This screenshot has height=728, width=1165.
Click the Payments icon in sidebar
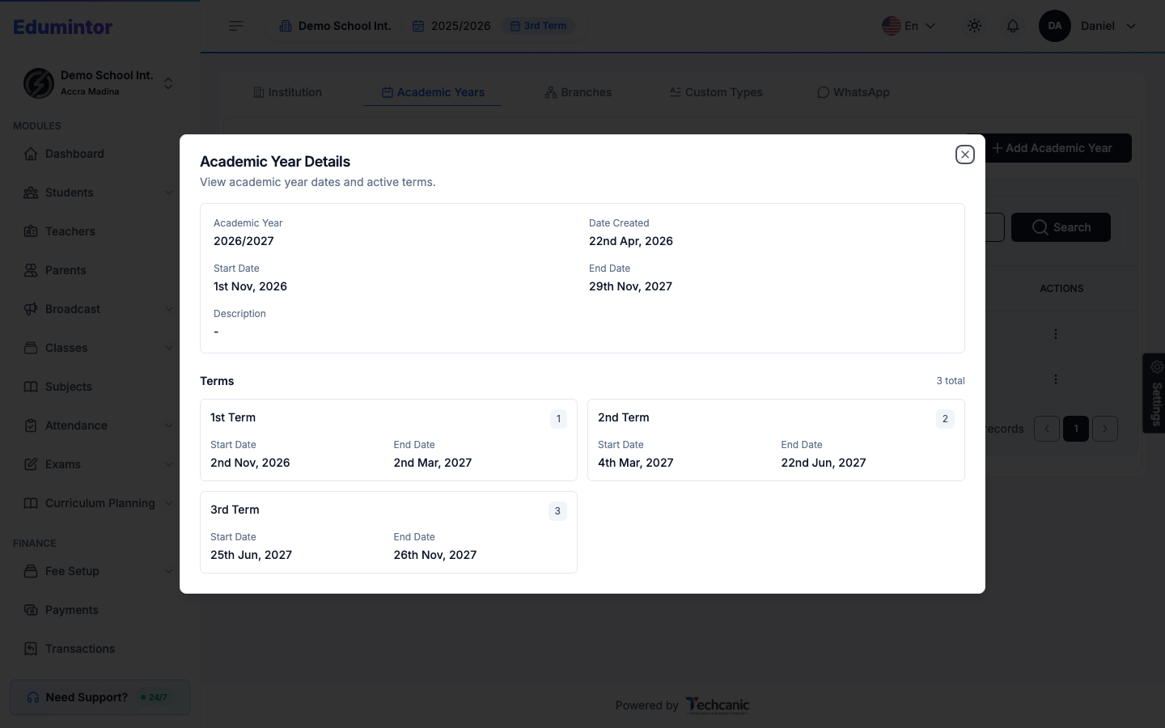click(x=31, y=610)
